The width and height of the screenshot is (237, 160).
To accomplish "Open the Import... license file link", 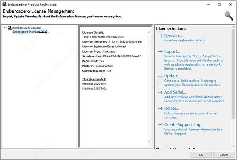I will [172, 52].
